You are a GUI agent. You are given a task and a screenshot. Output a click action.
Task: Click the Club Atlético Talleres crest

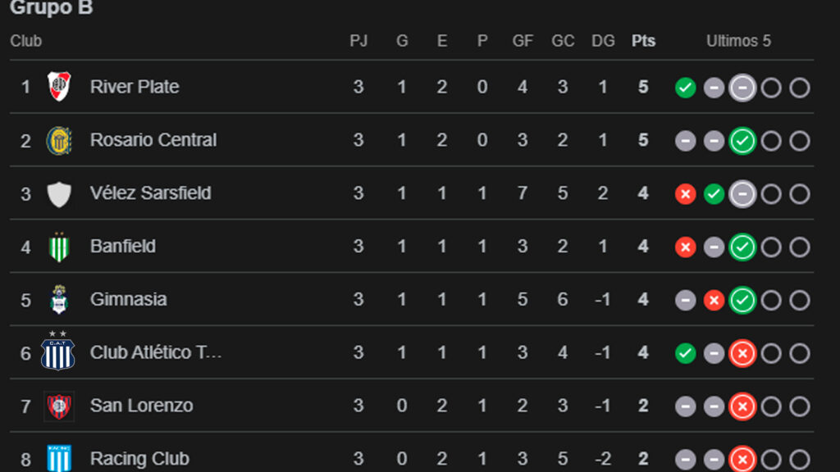58,353
